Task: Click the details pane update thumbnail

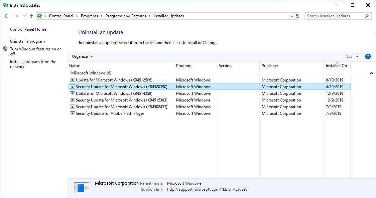Action: (82, 187)
